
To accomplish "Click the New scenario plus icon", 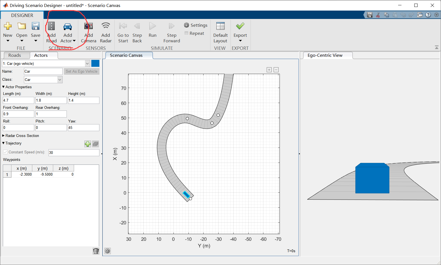I will tap(8, 26).
